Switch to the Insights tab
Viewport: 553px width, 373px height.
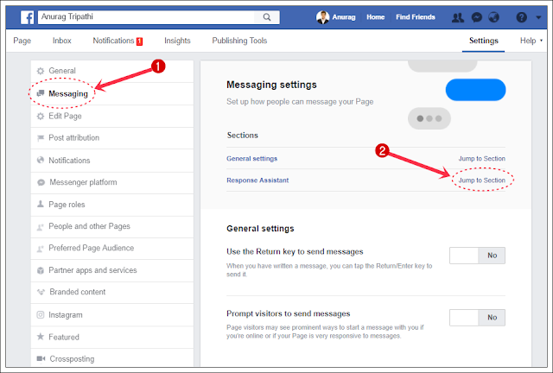(177, 41)
